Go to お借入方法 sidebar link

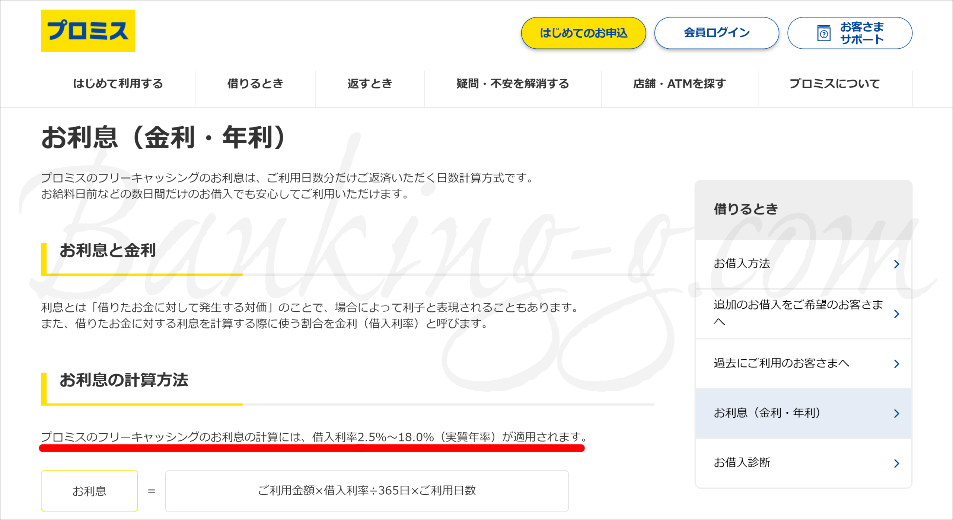pyautogui.click(x=742, y=264)
